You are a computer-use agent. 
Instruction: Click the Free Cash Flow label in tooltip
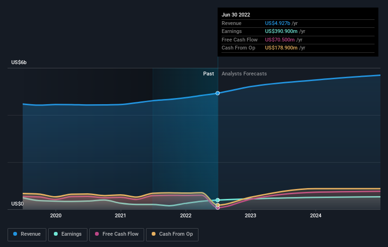tap(240, 40)
